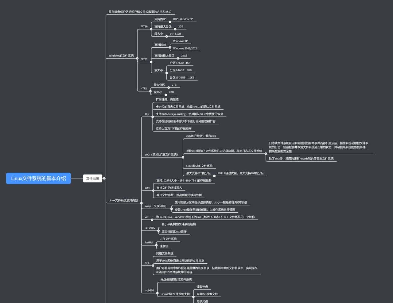
Task: Click the ext4 node
Action: coord(147,188)
